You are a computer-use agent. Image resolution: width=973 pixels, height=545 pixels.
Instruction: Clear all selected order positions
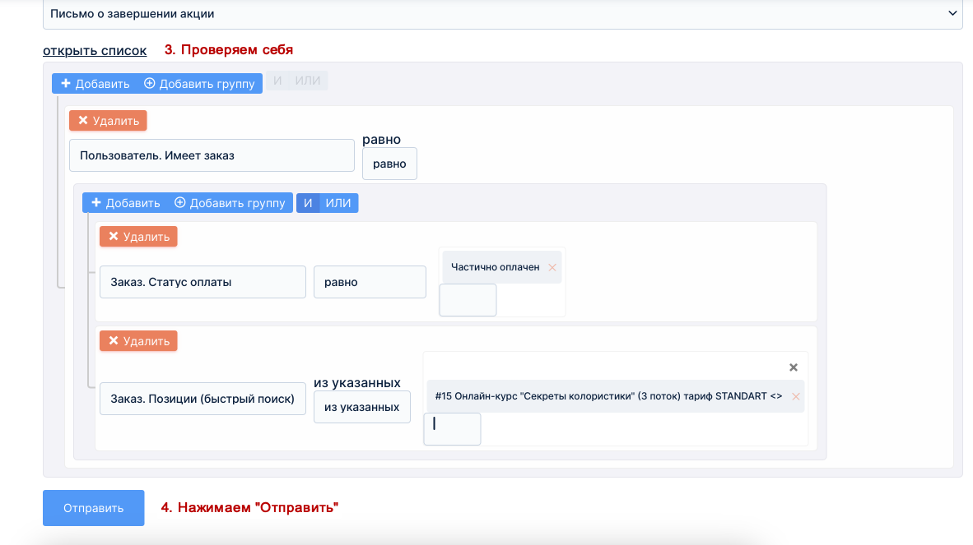(794, 367)
